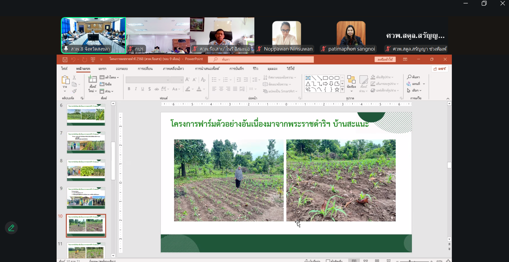Switch to the Transitions (การเปลี่ยน) tab
The image size is (509, 262).
pos(145,69)
